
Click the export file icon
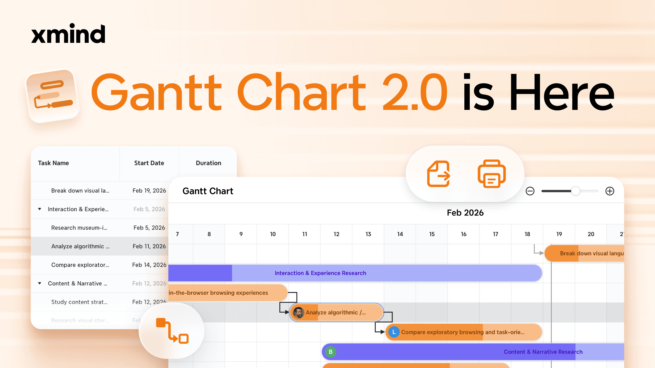(x=439, y=174)
